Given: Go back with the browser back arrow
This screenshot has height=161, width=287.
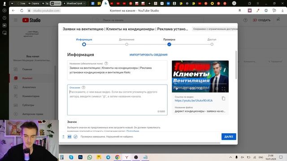Looking at the screenshot, I should click(13, 11).
